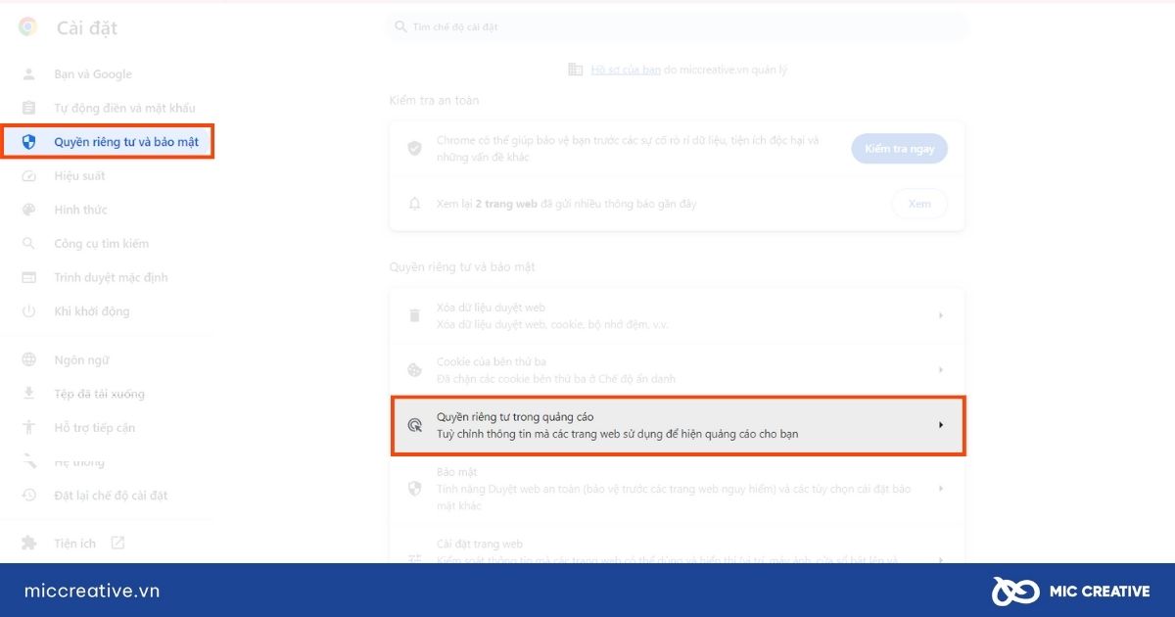Click the ad privacy cursor icon
Screen dimensions: 1175x617
[x=415, y=425]
